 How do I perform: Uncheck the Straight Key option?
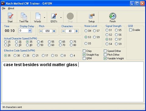click(84, 55)
